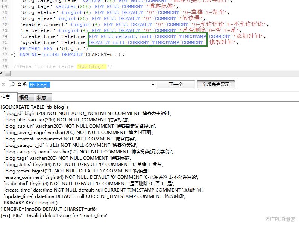Image resolution: width=299 pixels, height=225 pixels.
Task: Click the `blog_cover_image` output line
Action: pyautogui.click(x=79, y=133)
